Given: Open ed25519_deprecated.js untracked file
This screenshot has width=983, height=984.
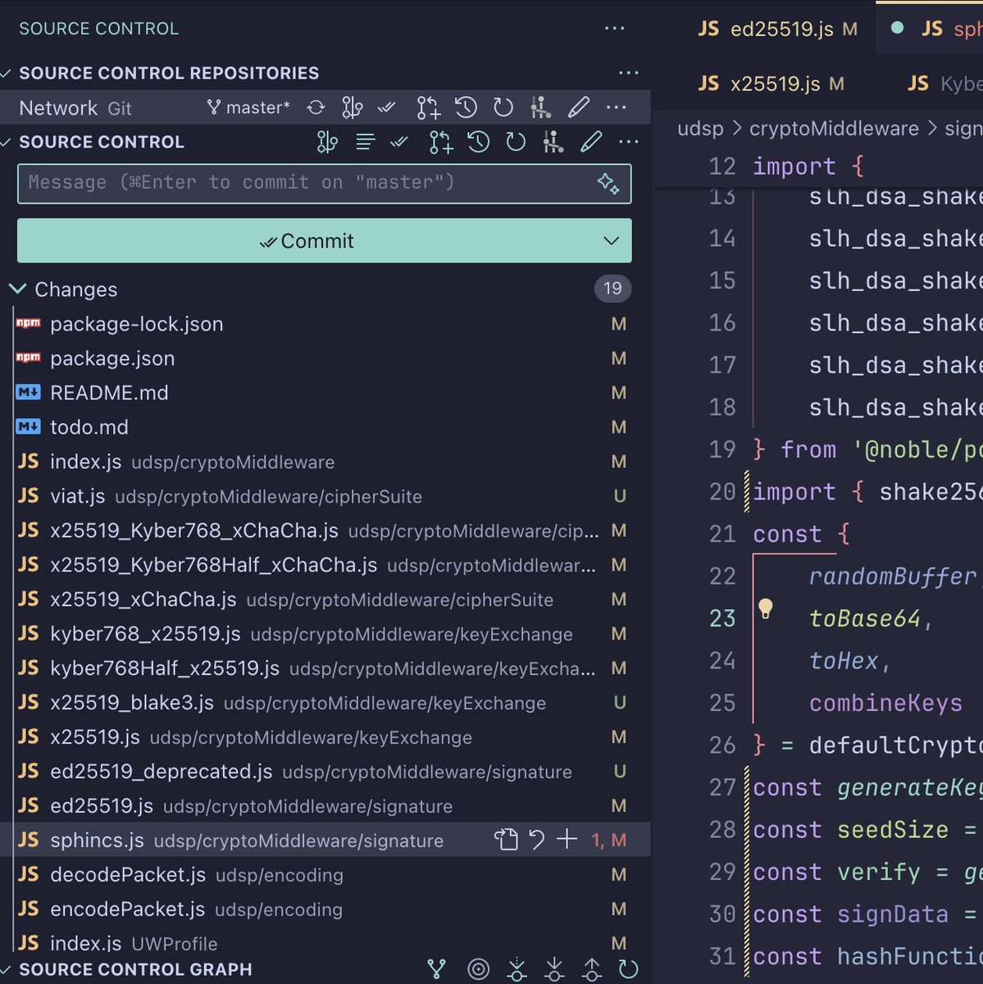Looking at the screenshot, I should point(325,772).
